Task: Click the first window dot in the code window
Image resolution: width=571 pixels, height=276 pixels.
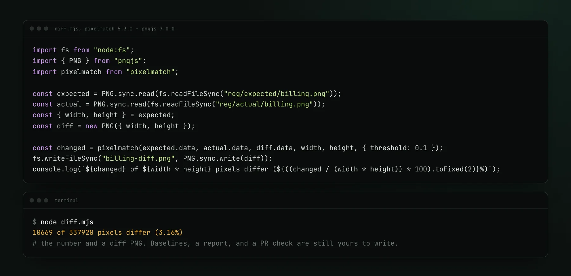Action: [x=32, y=29]
